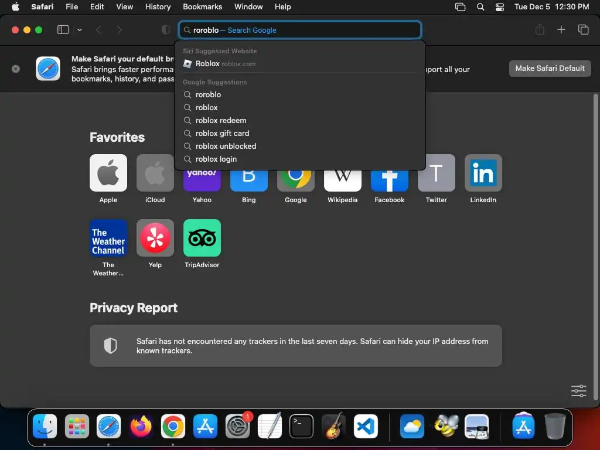
Task: Select the 'roblox login' suggestion
Action: [x=300, y=159]
